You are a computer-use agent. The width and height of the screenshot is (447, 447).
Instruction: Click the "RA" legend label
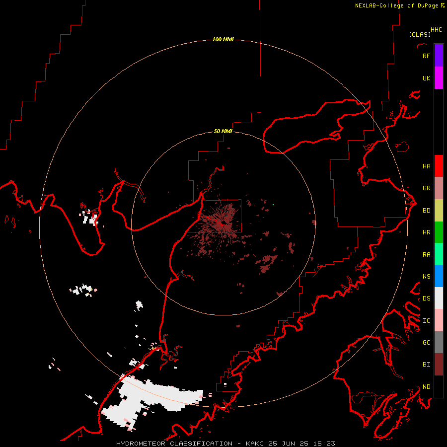(426, 255)
